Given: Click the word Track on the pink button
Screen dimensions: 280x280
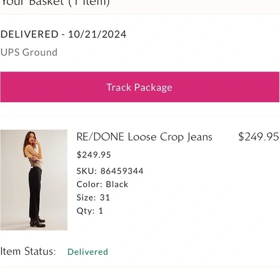Looking at the screenshot, I should [119, 87].
